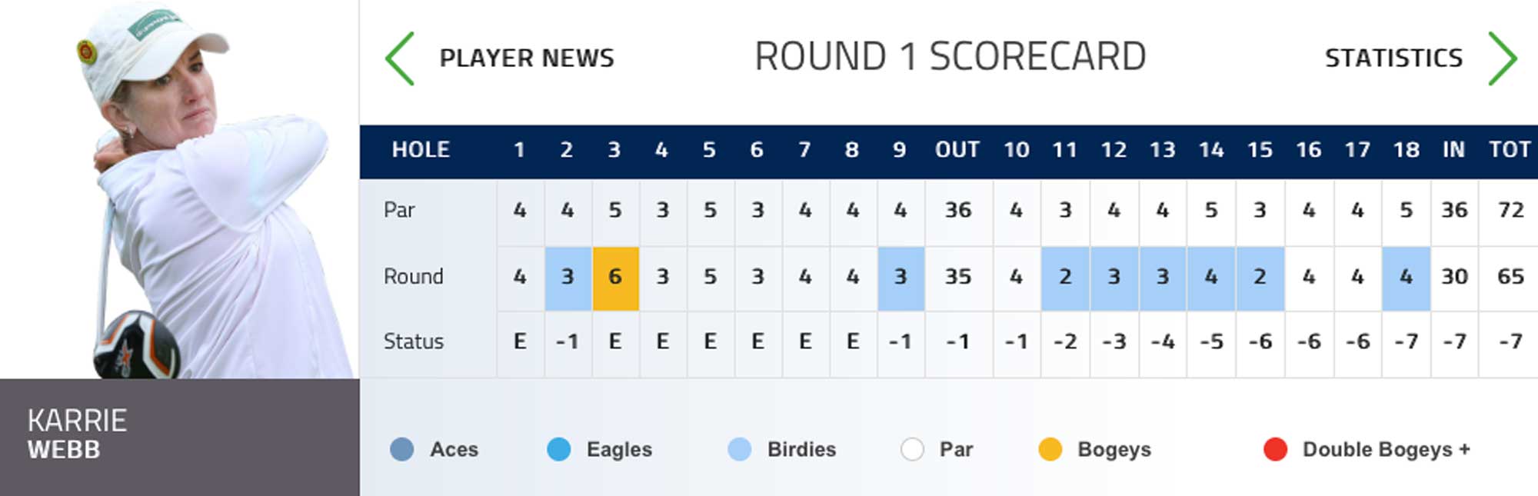Click the TOT column header
Image resolution: width=1538 pixels, height=496 pixels.
click(x=1509, y=150)
